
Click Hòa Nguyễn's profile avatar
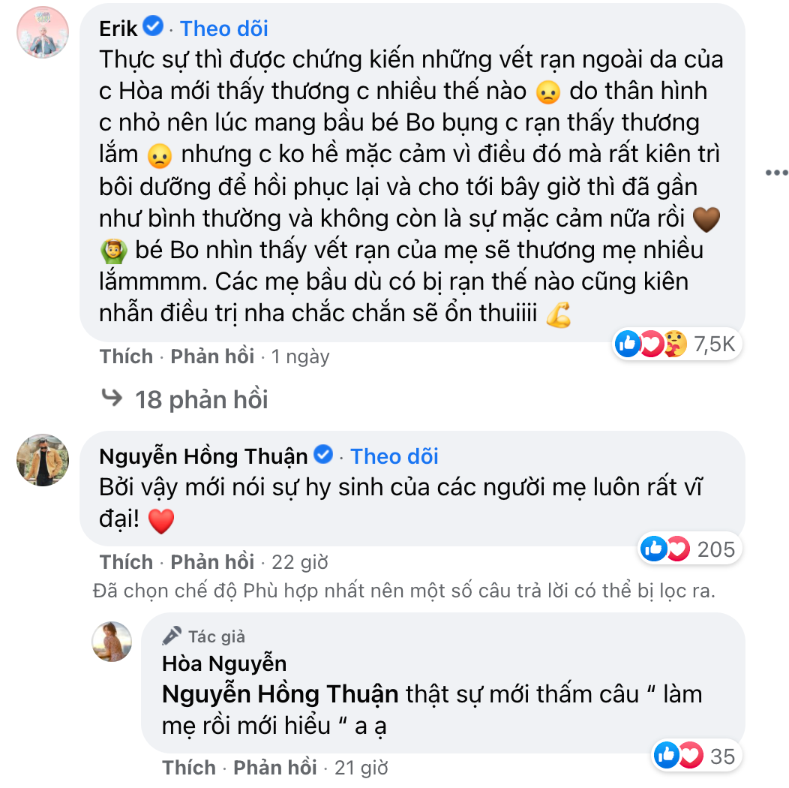pos(112,642)
